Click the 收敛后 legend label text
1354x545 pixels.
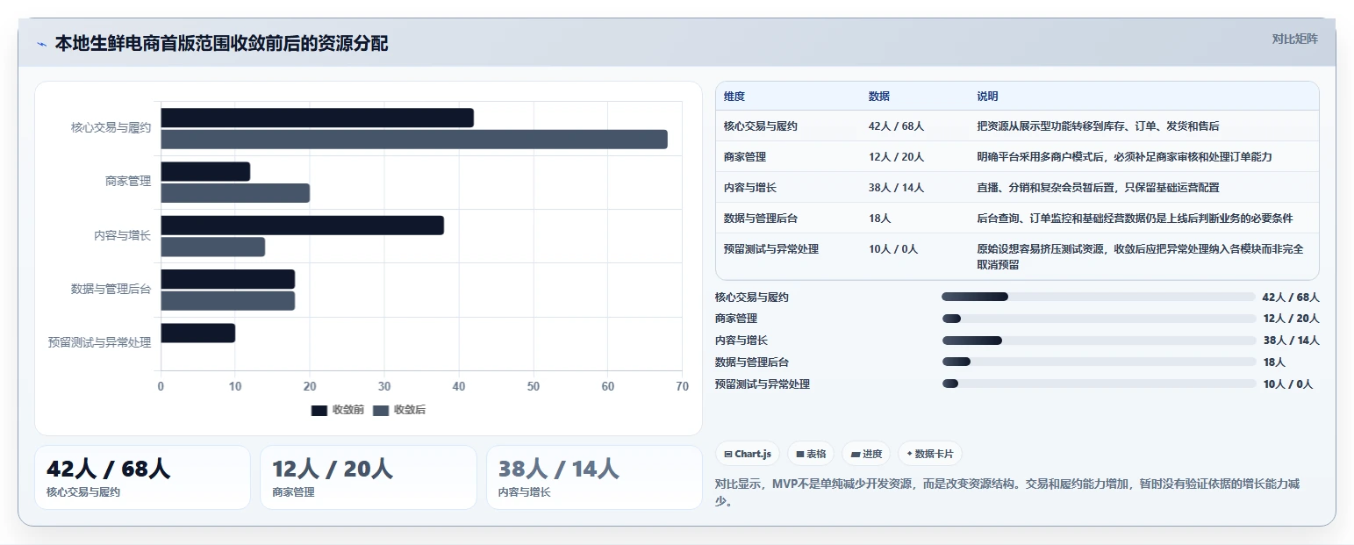click(410, 410)
